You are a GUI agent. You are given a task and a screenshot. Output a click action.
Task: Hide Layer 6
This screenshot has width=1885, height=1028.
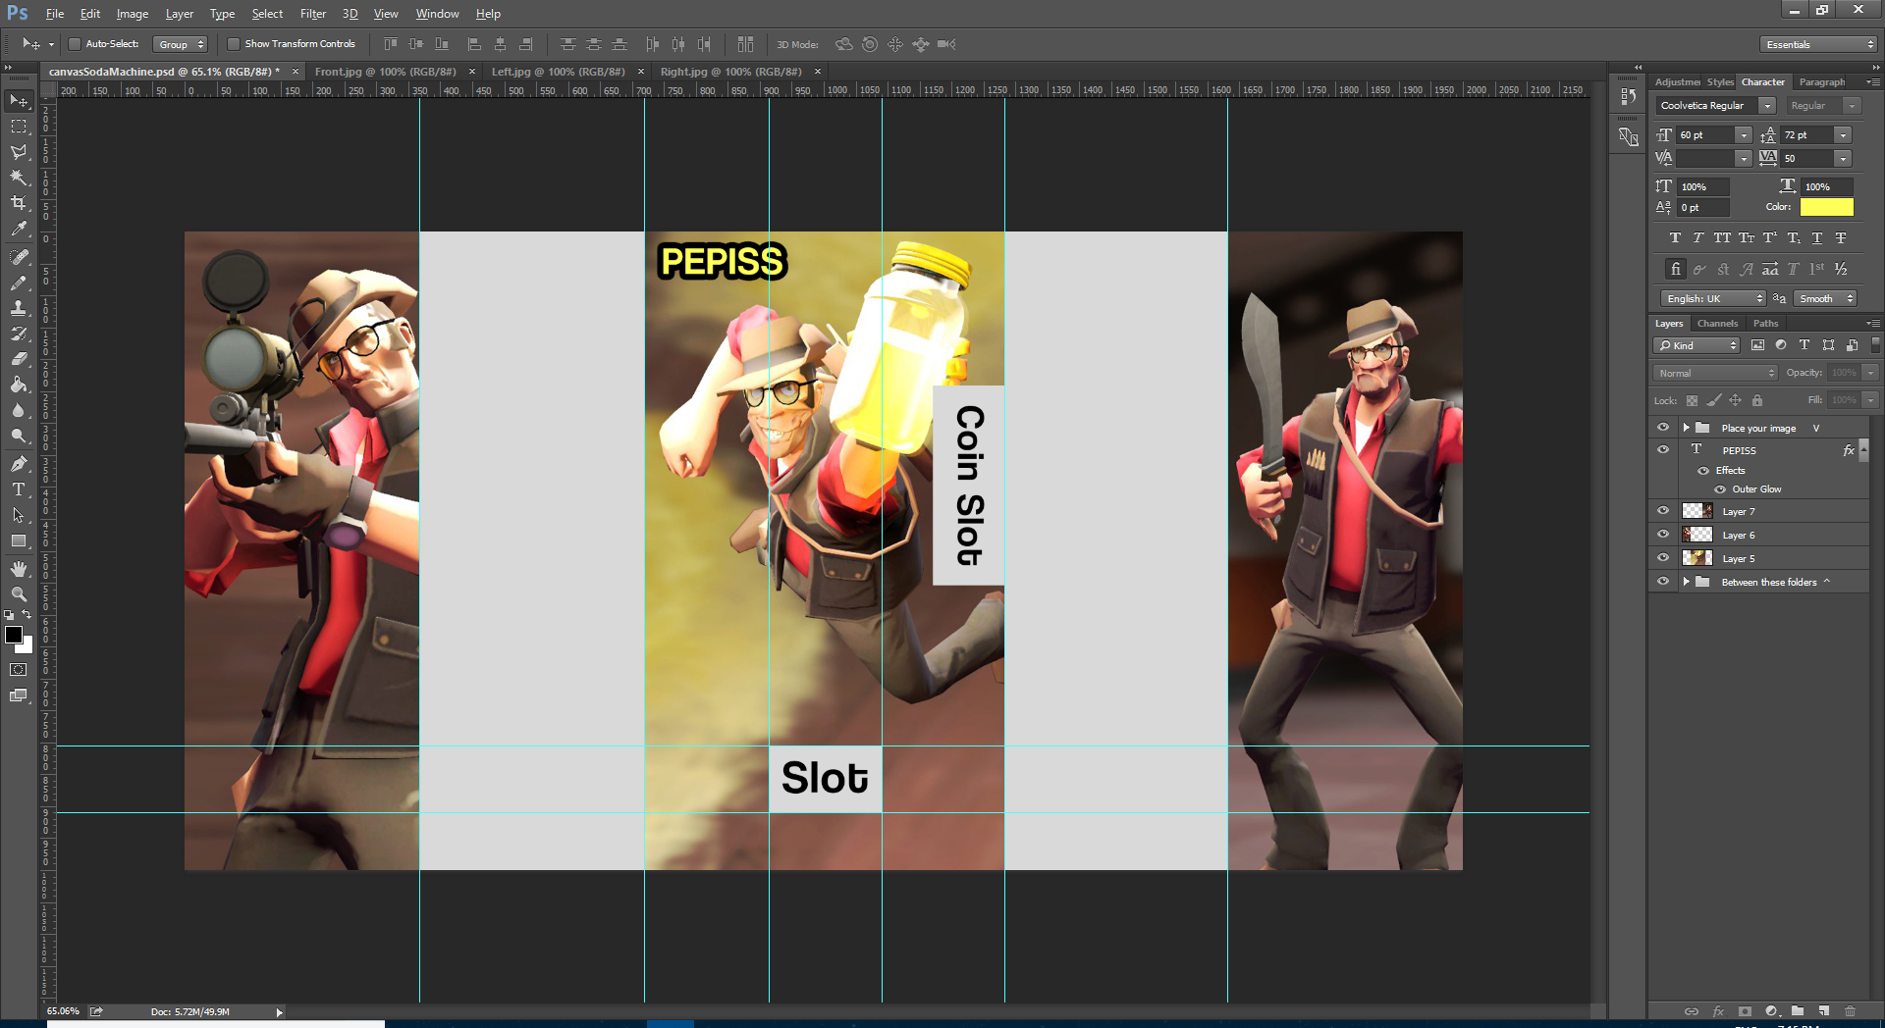(1663, 535)
